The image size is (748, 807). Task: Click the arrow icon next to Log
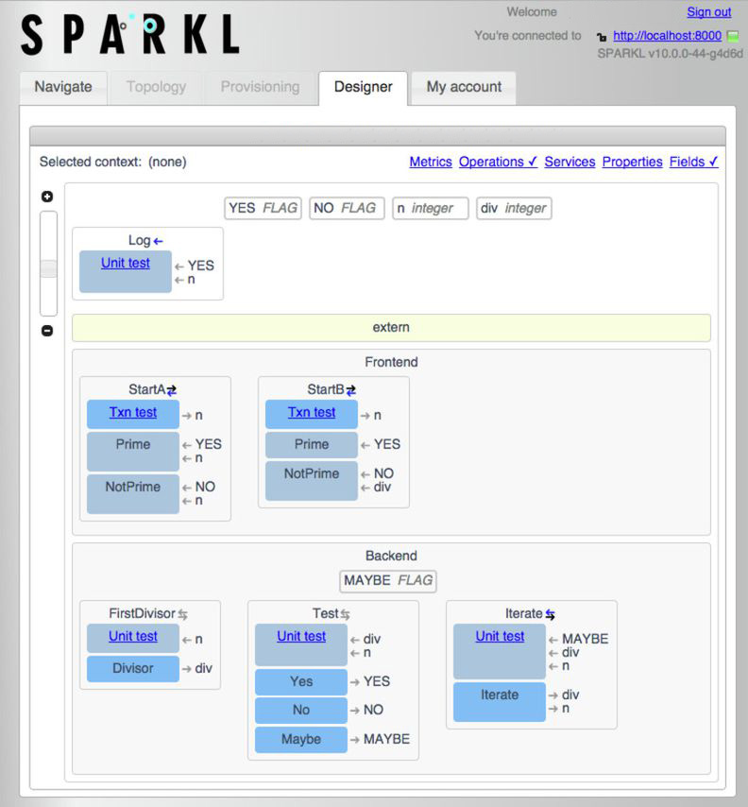pyautogui.click(x=159, y=241)
